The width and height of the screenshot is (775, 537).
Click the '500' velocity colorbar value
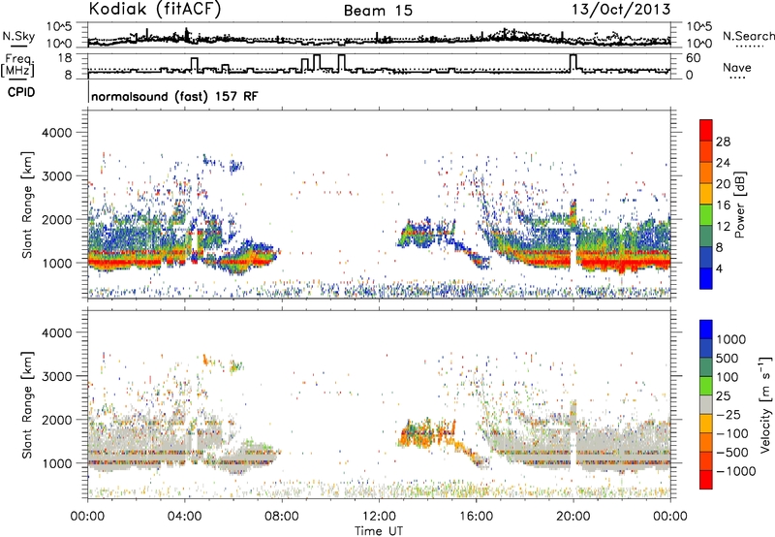point(729,359)
